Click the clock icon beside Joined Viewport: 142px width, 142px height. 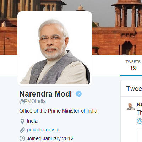22,138
